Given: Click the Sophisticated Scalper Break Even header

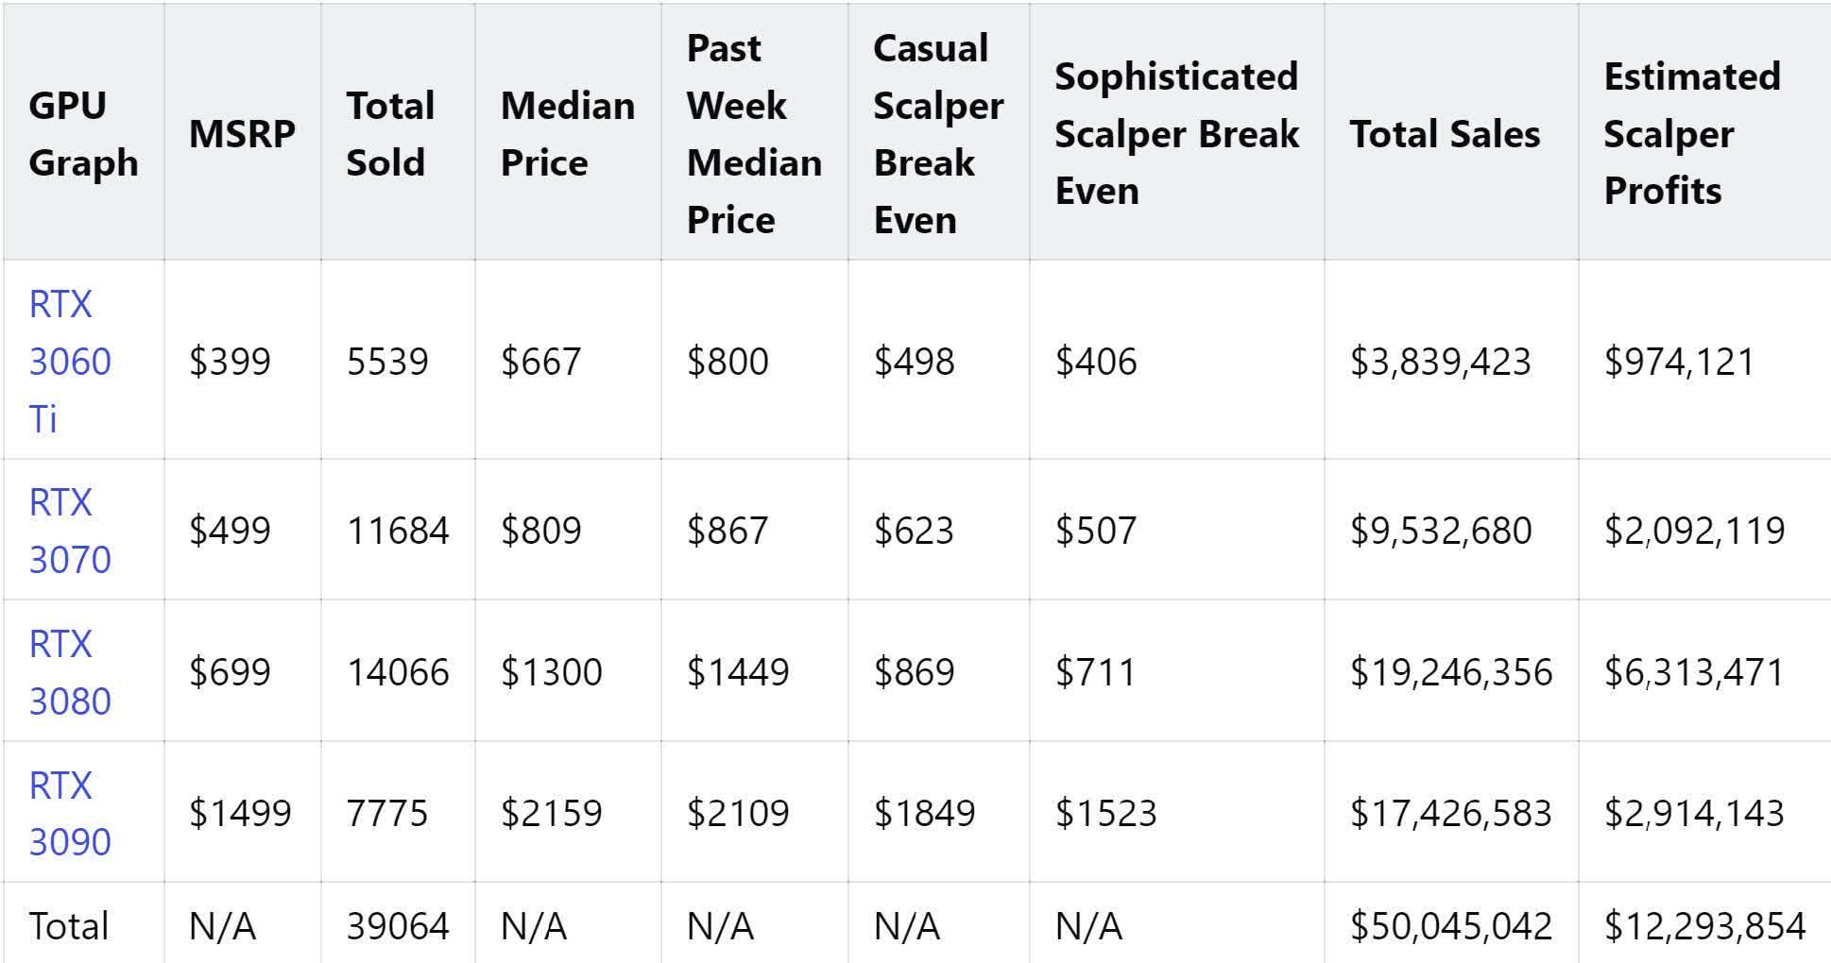Looking at the screenshot, I should [1176, 134].
